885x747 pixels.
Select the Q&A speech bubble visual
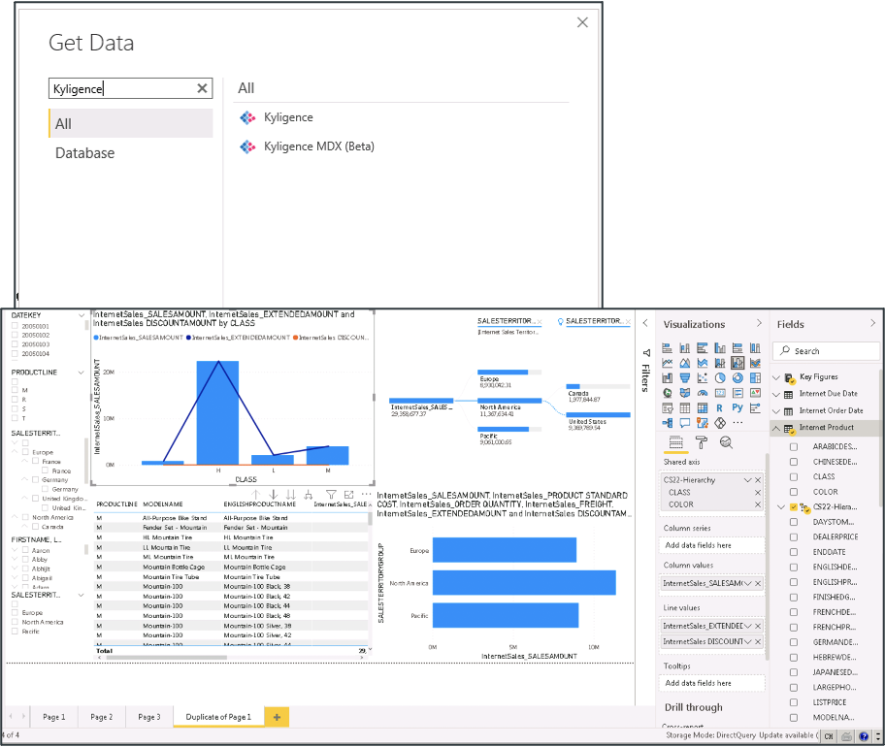click(685, 423)
